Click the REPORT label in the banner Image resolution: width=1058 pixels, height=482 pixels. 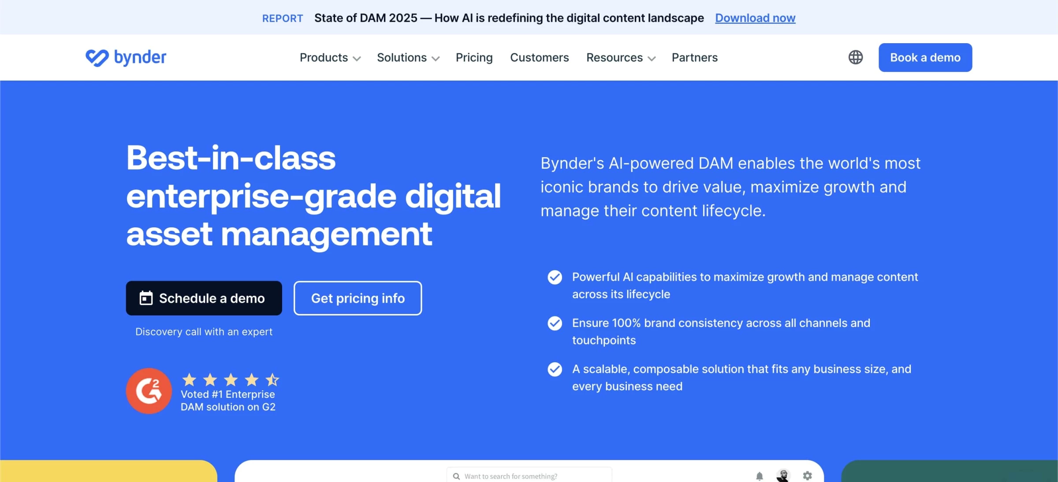point(283,19)
